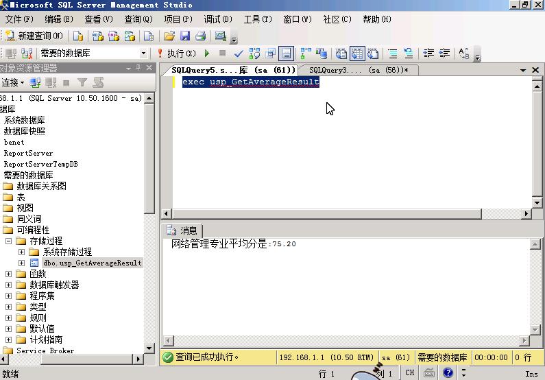Open Object Explorer window position dropdown
Screen dimensions: 545x380
click(129, 68)
